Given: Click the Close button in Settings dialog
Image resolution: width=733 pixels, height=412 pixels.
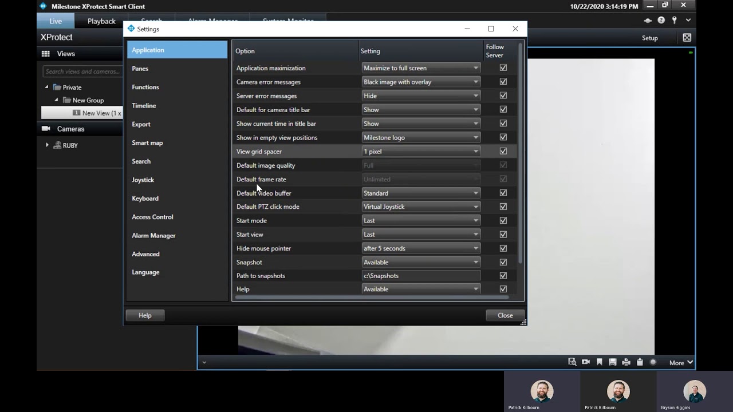Looking at the screenshot, I should (505, 315).
